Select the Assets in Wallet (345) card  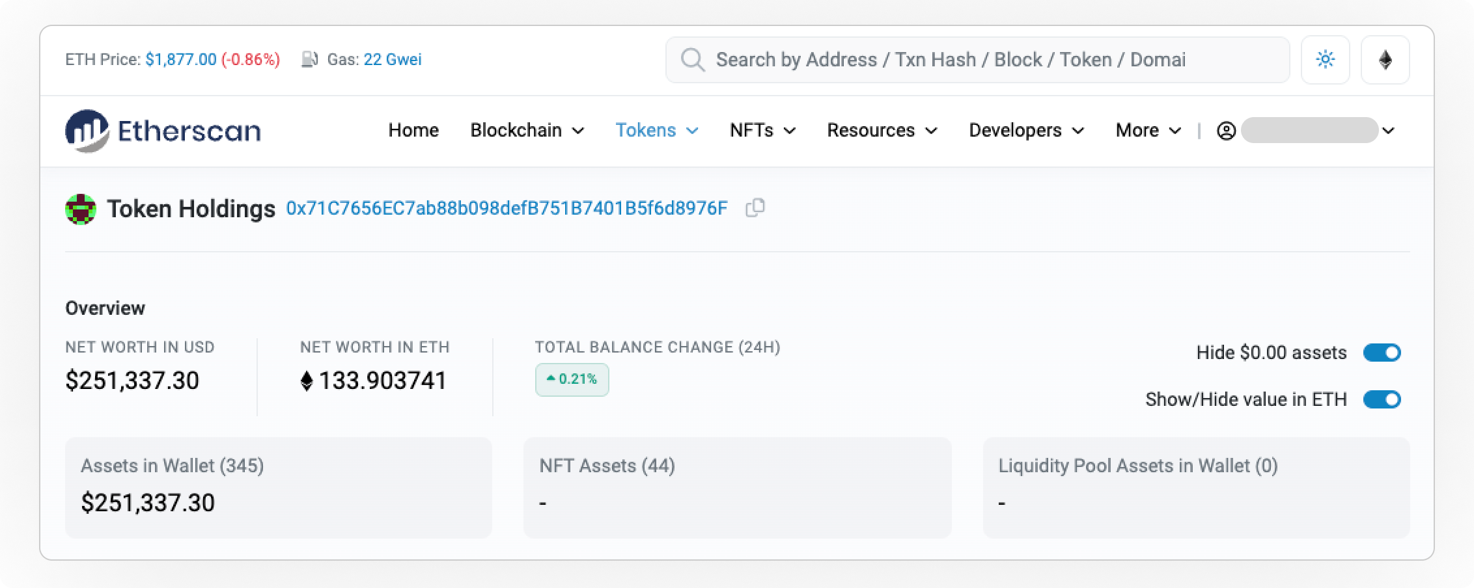pos(279,487)
